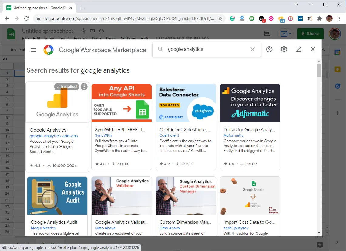Click the side panel collapse chevron
Viewport: 346px width, 251px height.
(x=337, y=242)
